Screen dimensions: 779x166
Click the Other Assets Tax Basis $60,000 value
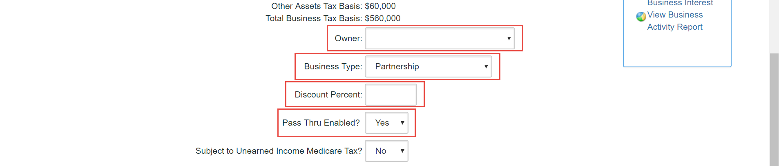[380, 6]
